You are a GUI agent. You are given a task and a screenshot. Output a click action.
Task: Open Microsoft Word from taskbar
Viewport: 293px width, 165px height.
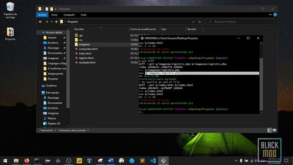pos(111,161)
